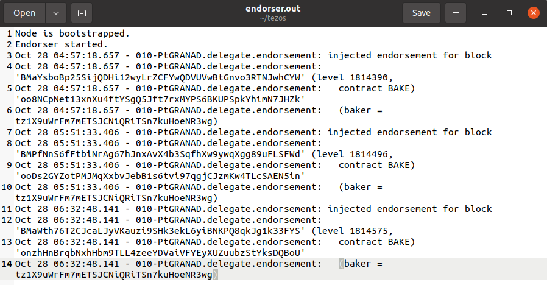Click line number 14 in the gutter
Screen dimensions: 547x285
(x=7, y=264)
